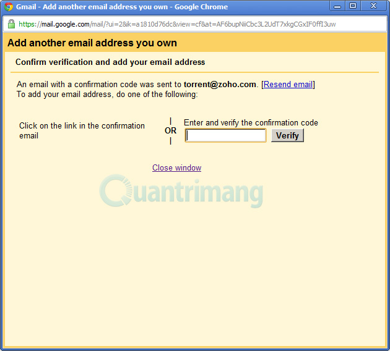
Task: Click 'Enter and verify the confirmation code' label
Action: tap(251, 122)
